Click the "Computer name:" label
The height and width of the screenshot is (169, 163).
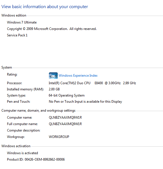tap(20, 118)
